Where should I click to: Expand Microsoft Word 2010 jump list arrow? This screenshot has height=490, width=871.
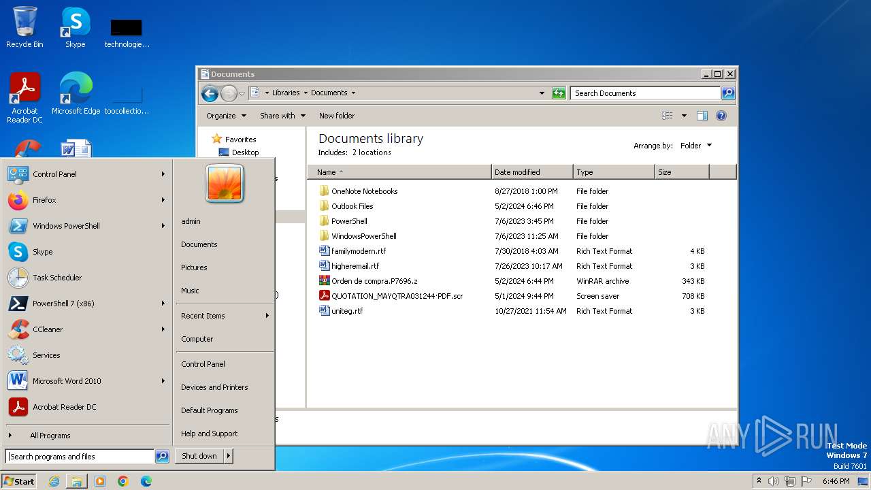(163, 381)
